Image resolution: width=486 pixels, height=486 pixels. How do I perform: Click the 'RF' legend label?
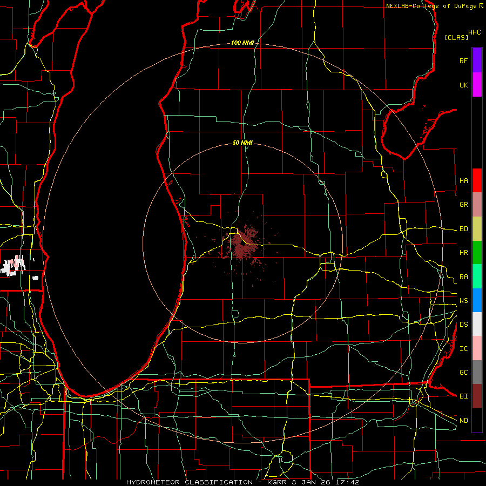(463, 60)
